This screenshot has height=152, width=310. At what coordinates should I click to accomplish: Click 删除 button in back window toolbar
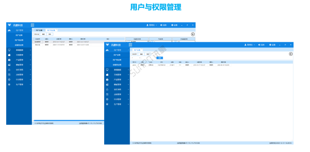[50, 34]
